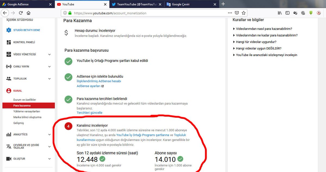Screen dimensions: 326x172
Task: Click the site information icon in address bar
Action: pyautogui.click(x=65, y=13)
